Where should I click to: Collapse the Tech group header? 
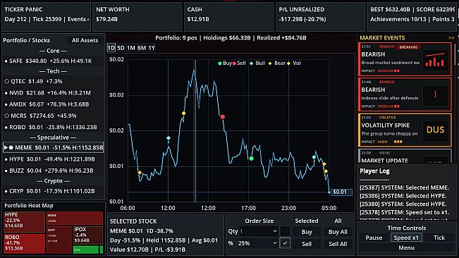coord(53,71)
